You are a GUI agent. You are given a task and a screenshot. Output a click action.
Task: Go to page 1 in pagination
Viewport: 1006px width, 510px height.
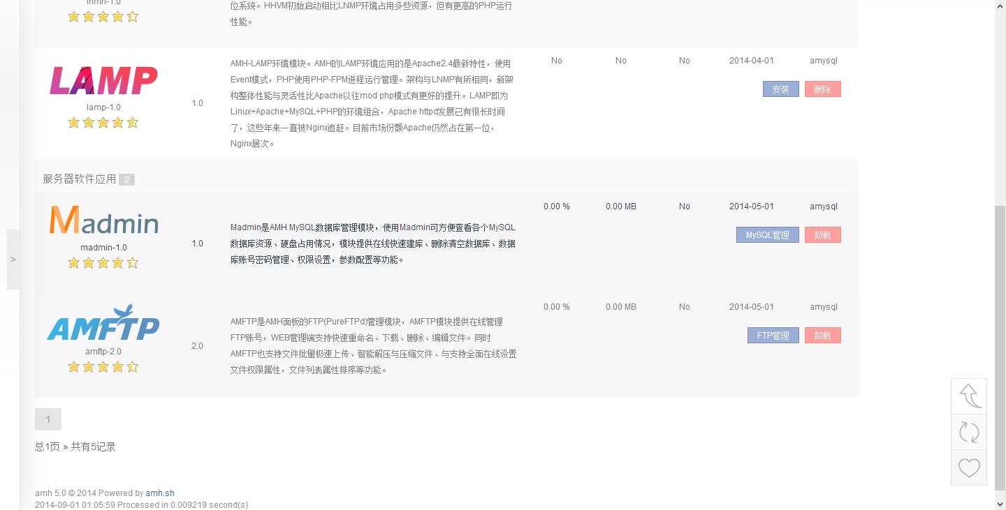click(48, 419)
